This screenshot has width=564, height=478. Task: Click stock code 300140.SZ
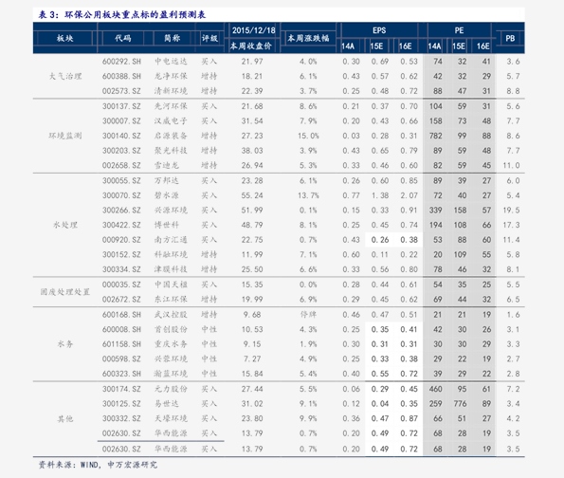tap(121, 136)
